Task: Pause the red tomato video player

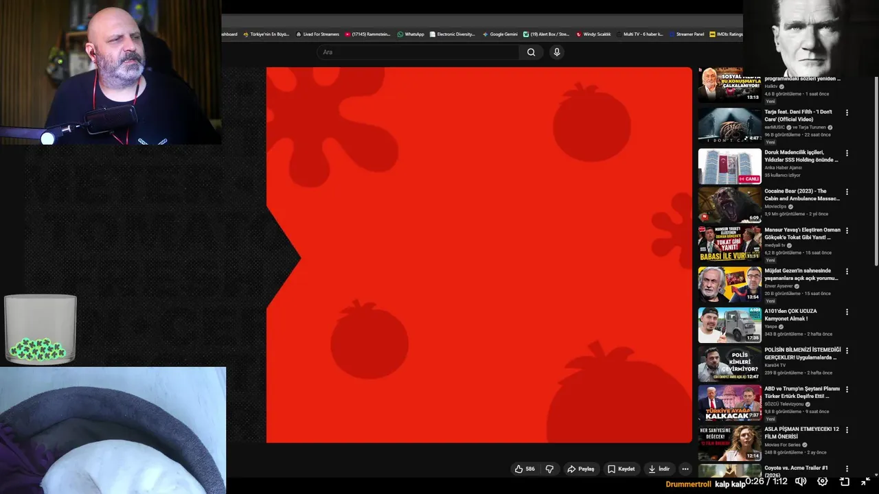Action: [479, 255]
